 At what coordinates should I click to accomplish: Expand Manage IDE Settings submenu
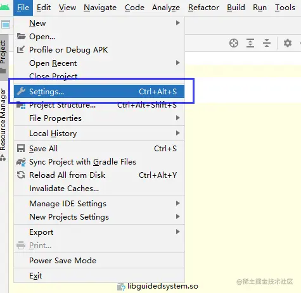[99, 204]
